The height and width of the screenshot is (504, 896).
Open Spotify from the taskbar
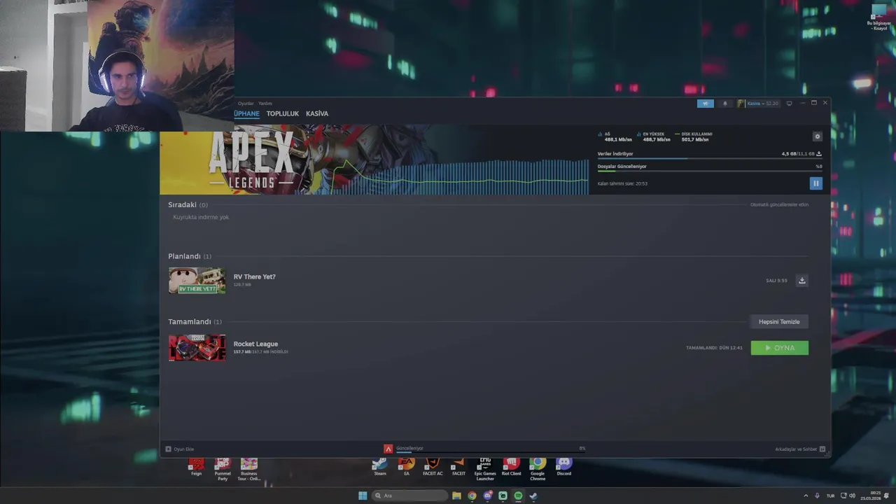[x=518, y=496]
